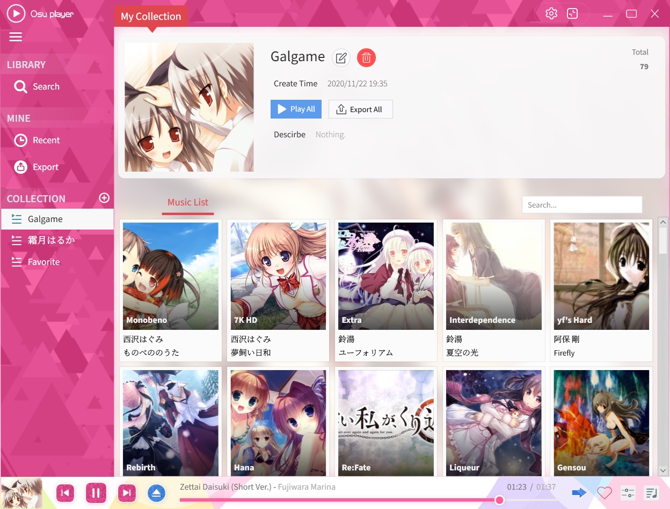Click the song title ものべののうた
Screen dimensions: 670x509
point(151,352)
